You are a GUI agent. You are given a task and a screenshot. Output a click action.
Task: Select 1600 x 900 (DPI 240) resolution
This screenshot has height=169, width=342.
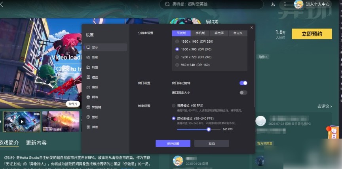coord(177,49)
